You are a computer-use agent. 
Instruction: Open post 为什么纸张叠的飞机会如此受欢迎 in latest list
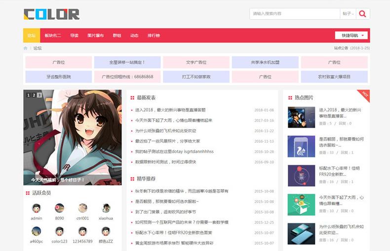[x=166, y=131]
